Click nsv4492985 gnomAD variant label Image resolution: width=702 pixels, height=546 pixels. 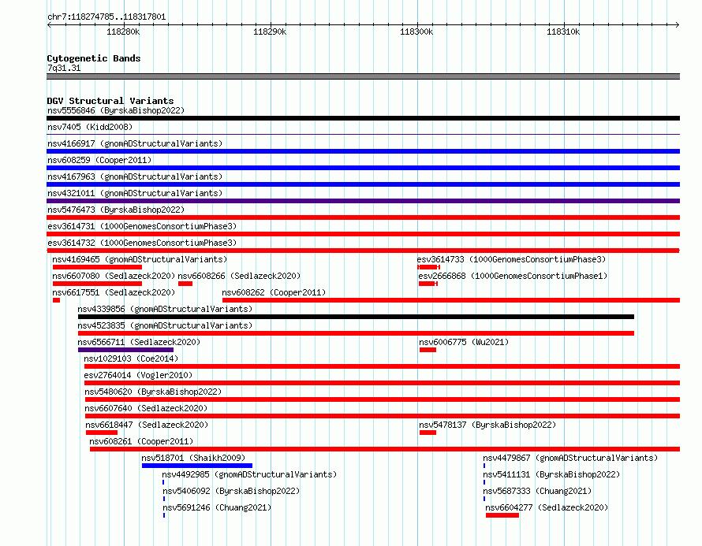pos(249,474)
